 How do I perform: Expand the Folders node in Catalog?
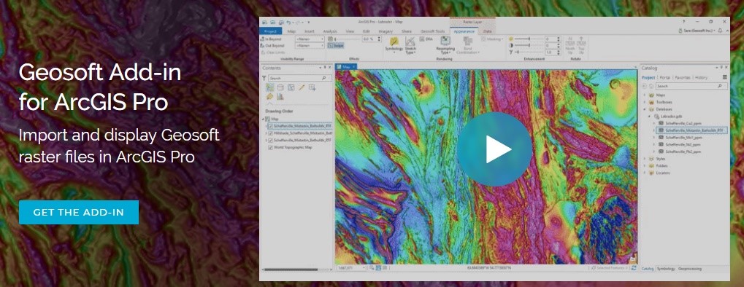[645, 166]
